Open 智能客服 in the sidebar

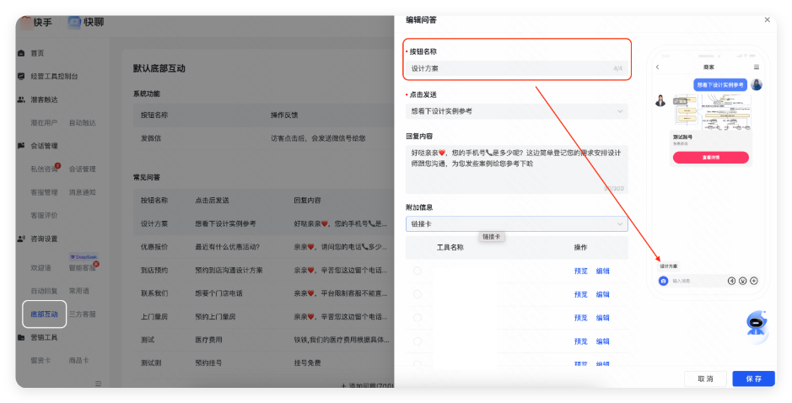(83, 267)
